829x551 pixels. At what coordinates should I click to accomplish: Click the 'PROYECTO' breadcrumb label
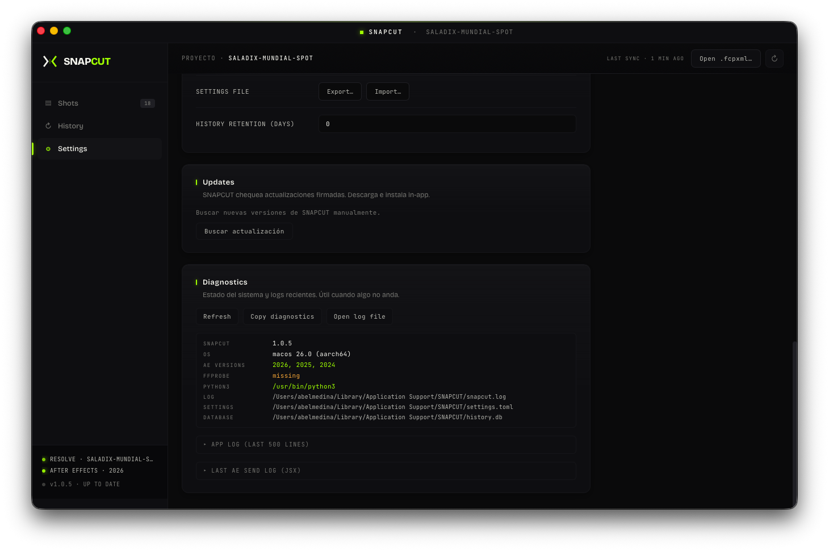[199, 59]
